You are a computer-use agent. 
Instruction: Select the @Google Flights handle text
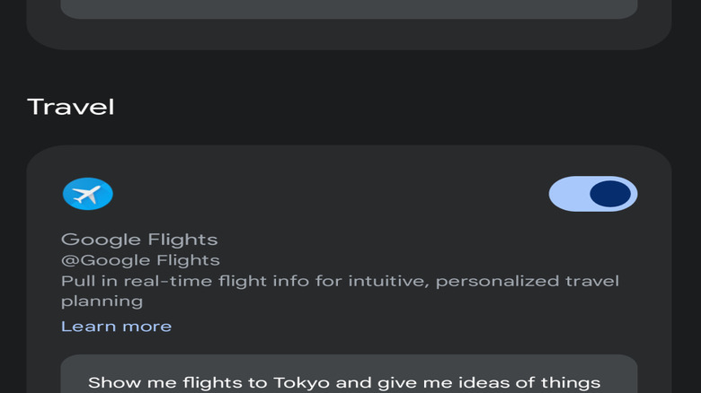[x=140, y=260]
